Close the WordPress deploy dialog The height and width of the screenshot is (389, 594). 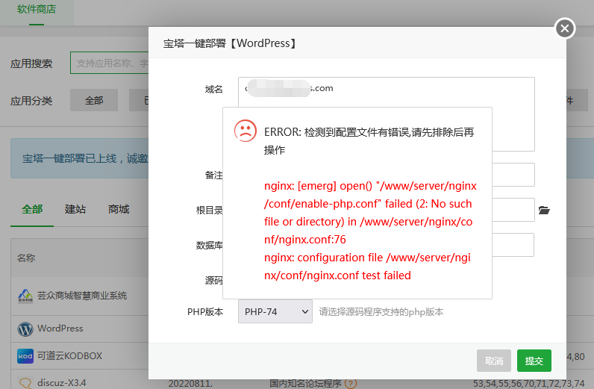(x=565, y=28)
